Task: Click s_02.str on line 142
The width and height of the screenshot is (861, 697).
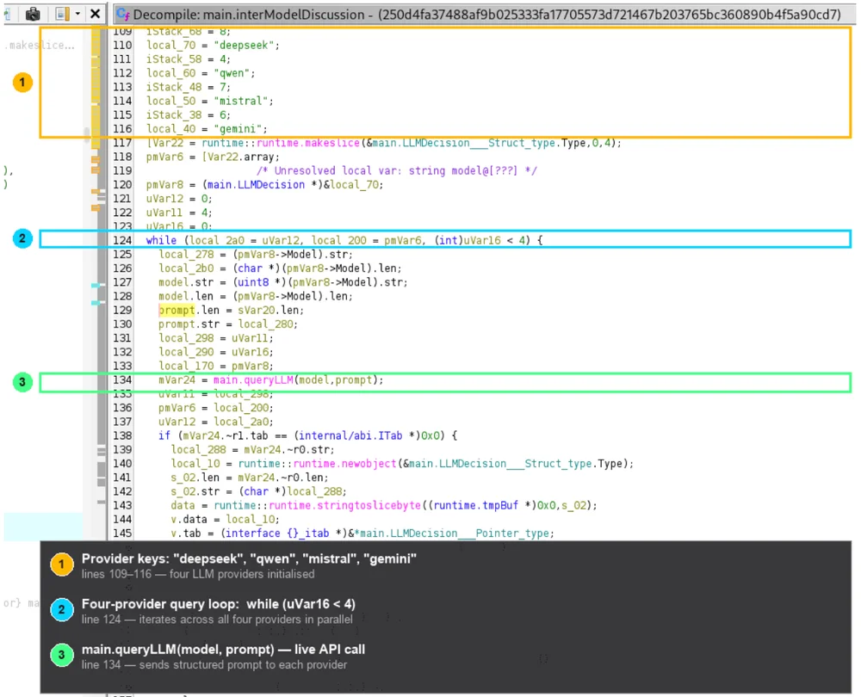Action: (x=195, y=491)
